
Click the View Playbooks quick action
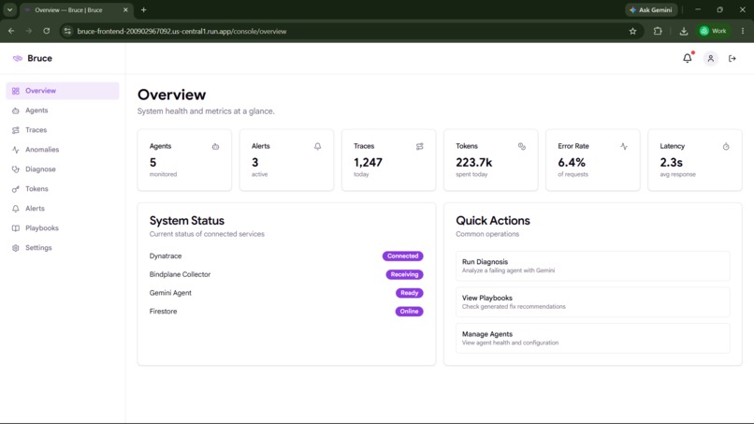(592, 301)
